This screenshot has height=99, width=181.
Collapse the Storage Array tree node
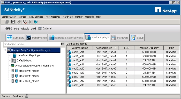5,50
